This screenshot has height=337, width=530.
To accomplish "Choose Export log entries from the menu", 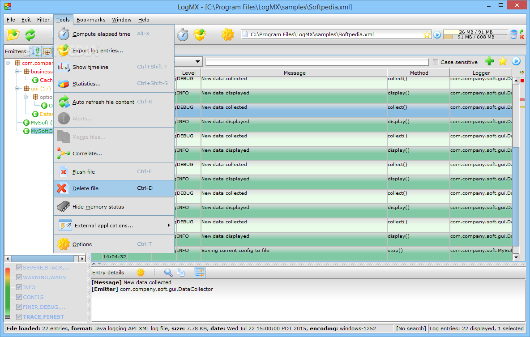I will 114,51.
